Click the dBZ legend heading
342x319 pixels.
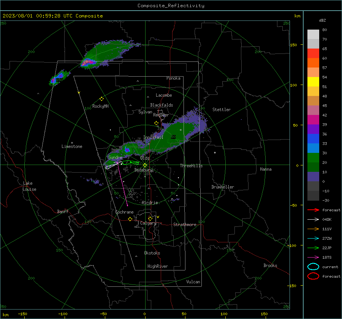point(322,20)
